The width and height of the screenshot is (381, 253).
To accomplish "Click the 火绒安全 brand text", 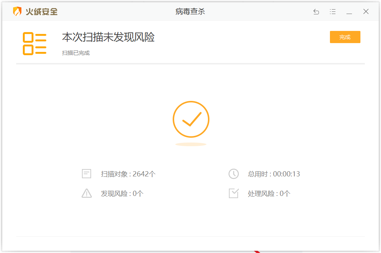I will [42, 11].
